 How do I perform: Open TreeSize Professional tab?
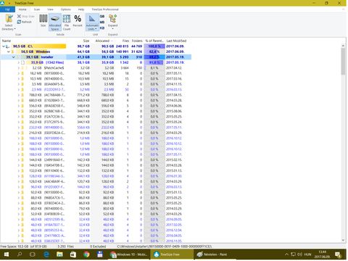coord(105,9)
